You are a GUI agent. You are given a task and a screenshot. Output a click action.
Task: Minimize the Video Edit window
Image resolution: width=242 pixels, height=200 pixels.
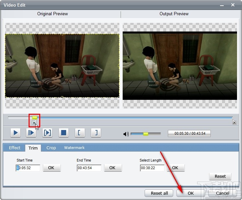[222, 5]
